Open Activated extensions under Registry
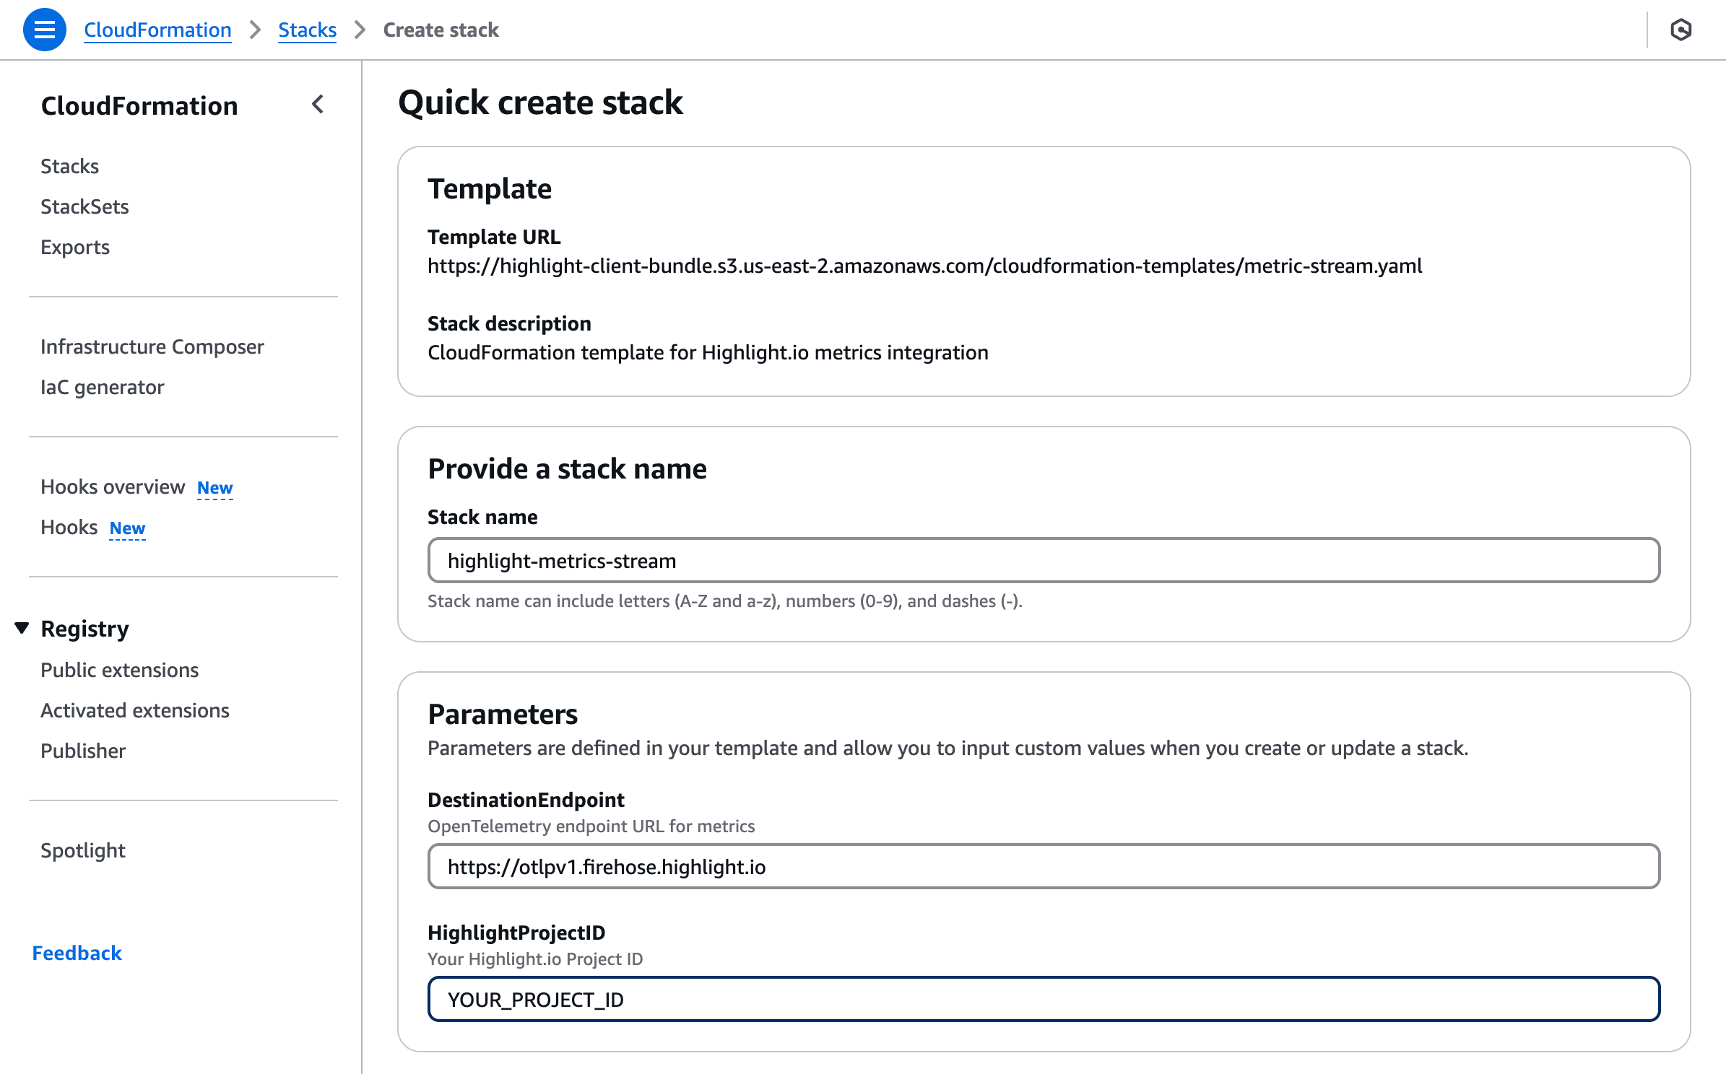Image resolution: width=1726 pixels, height=1074 pixels. click(134, 710)
